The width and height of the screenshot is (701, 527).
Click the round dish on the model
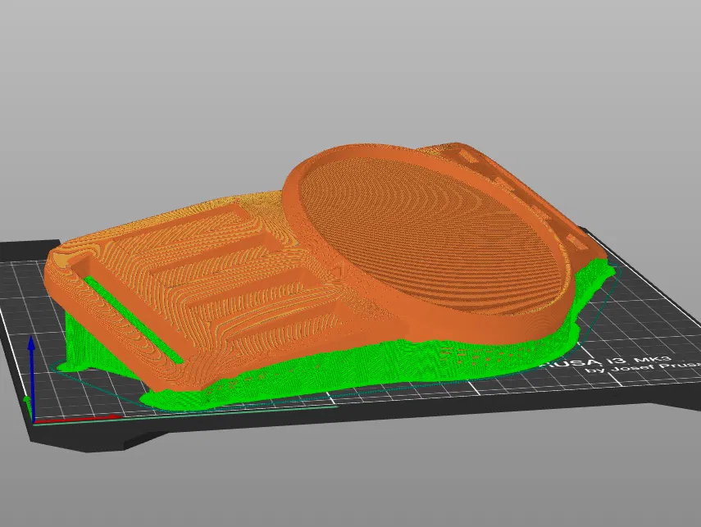(x=430, y=236)
